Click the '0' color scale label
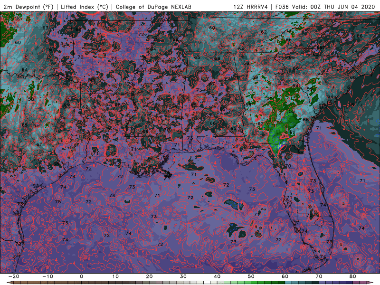The image size is (380, 285). (x=81, y=276)
